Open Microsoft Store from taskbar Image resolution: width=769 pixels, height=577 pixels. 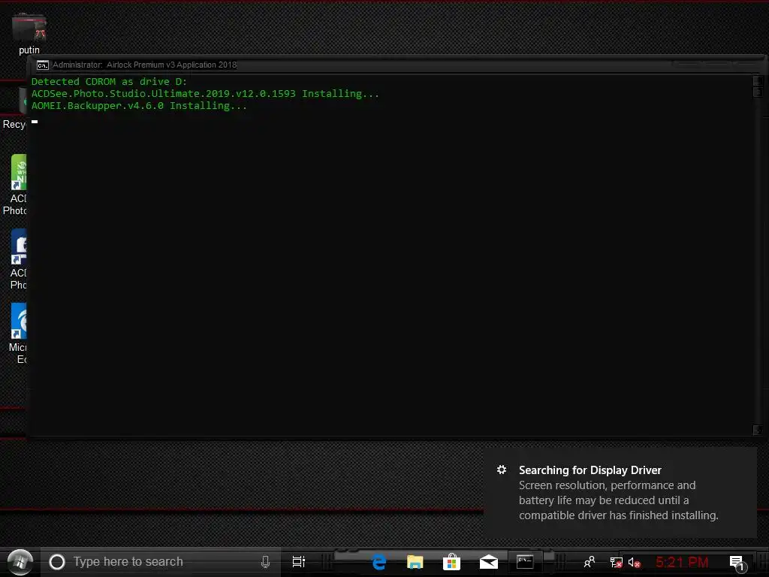point(451,562)
